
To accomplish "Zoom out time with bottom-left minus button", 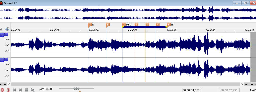I will click(x=5, y=84).
